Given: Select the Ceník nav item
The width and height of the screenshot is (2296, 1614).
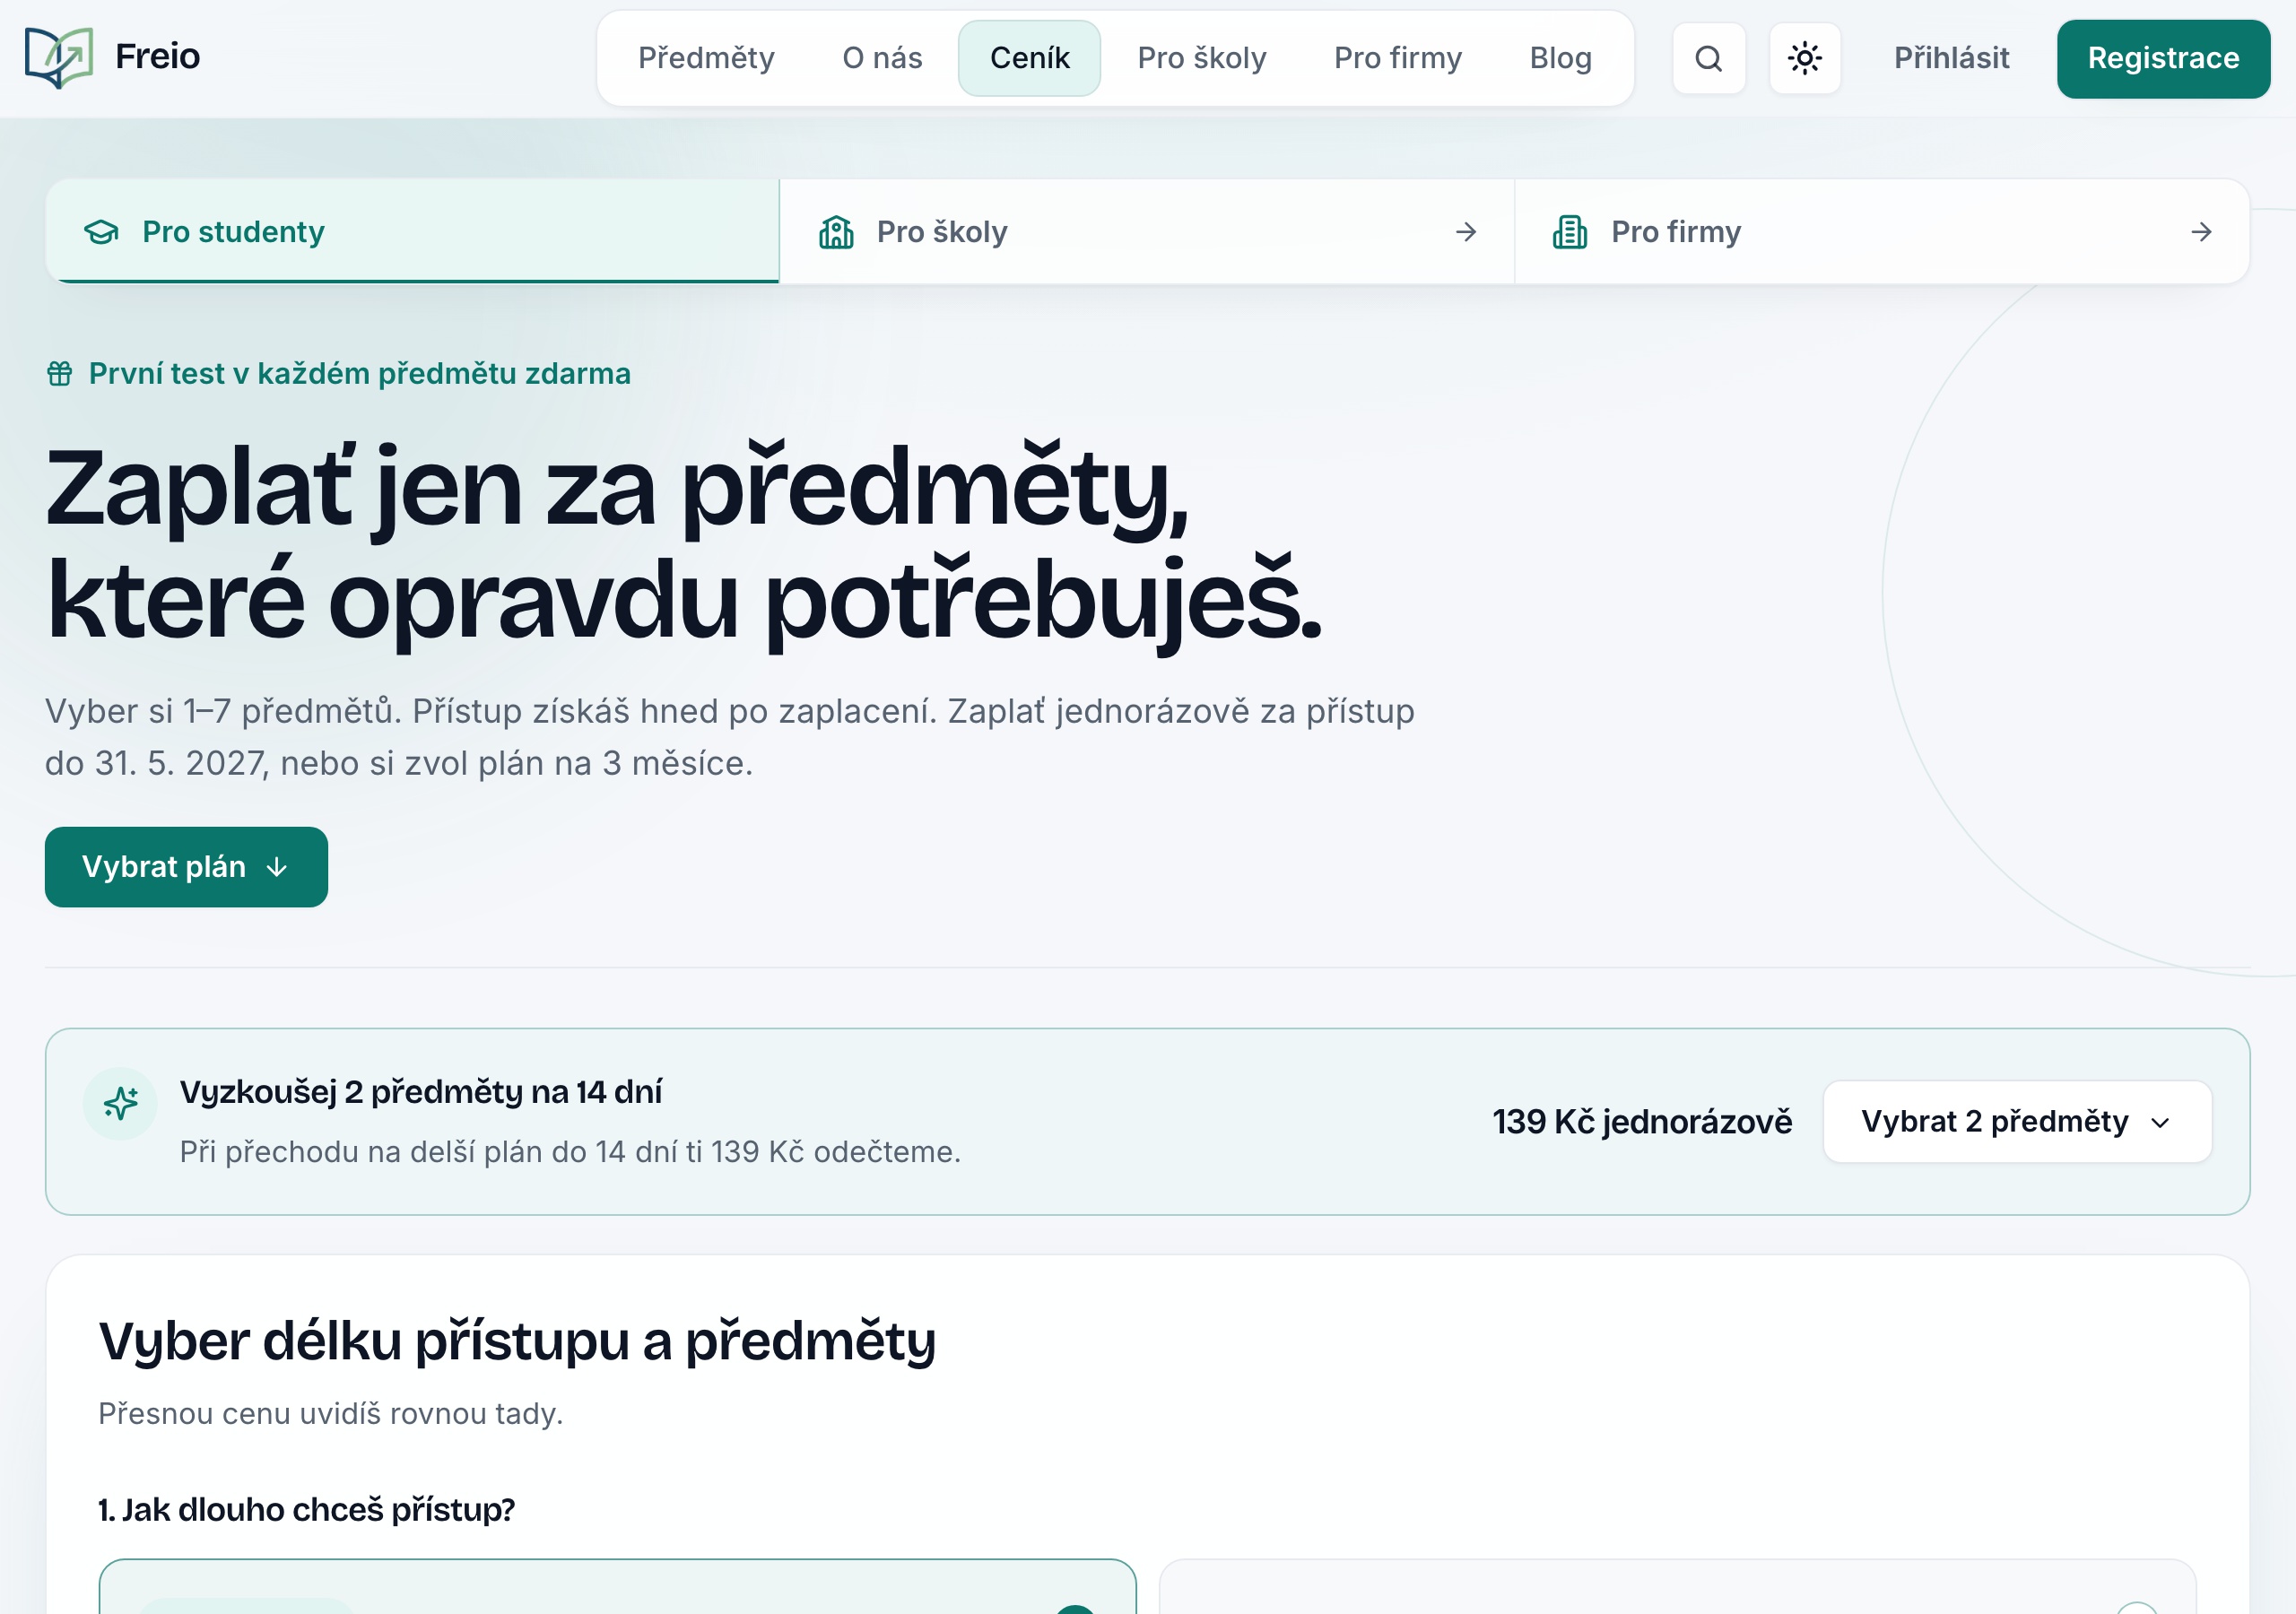Looking at the screenshot, I should tap(1029, 58).
